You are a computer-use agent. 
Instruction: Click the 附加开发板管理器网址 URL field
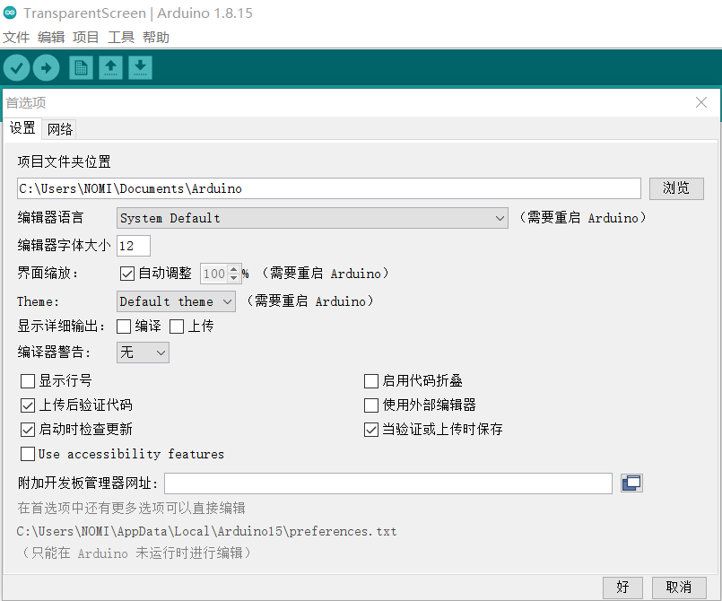pos(388,483)
